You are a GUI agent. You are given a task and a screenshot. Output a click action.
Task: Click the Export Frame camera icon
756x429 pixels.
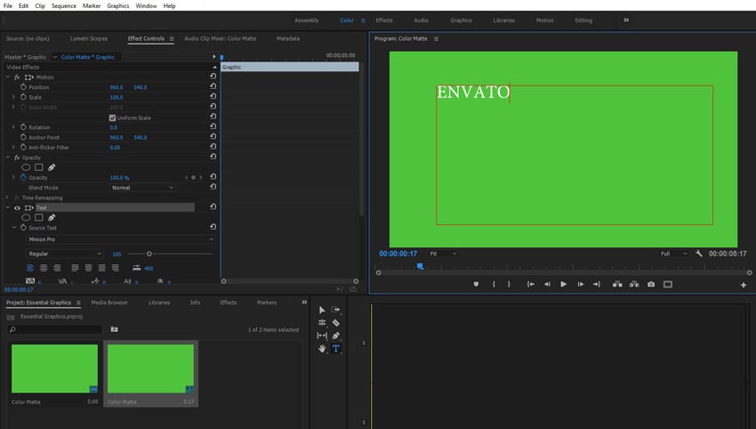pyautogui.click(x=651, y=285)
